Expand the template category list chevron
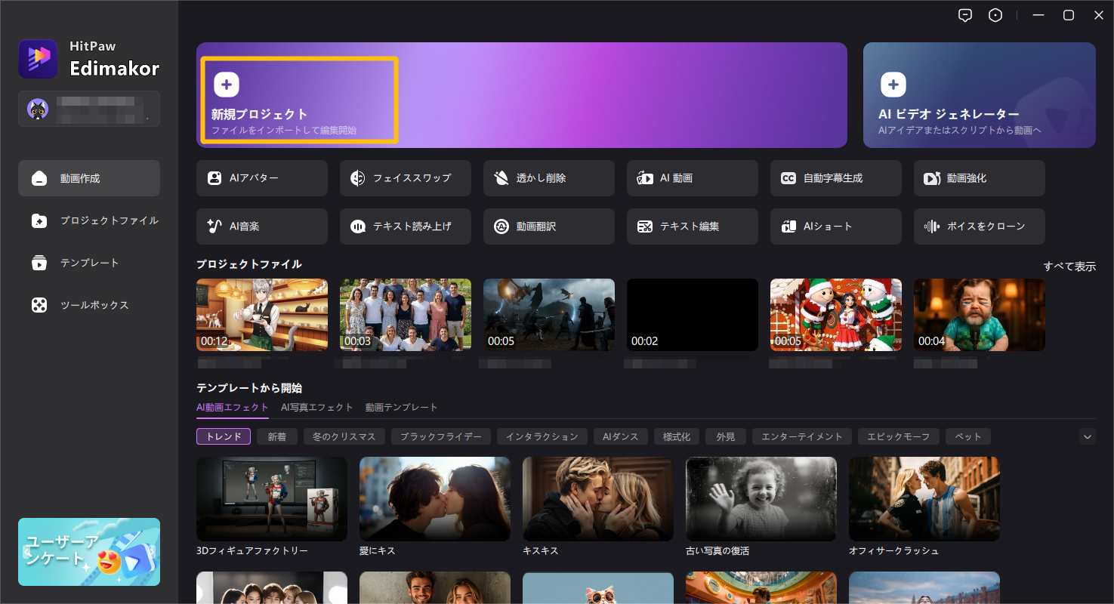 (1087, 436)
